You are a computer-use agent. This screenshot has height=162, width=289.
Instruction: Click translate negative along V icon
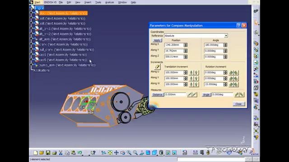(x=191, y=78)
